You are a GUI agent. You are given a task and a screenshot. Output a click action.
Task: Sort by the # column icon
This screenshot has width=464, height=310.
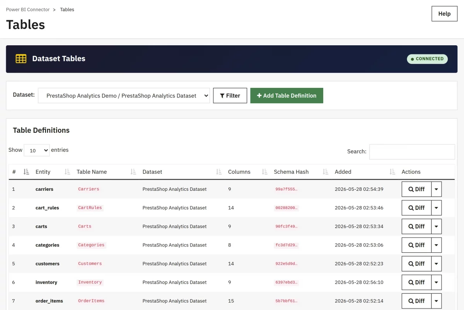(26, 172)
